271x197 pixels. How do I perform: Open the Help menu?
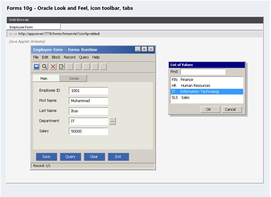pos(96,57)
